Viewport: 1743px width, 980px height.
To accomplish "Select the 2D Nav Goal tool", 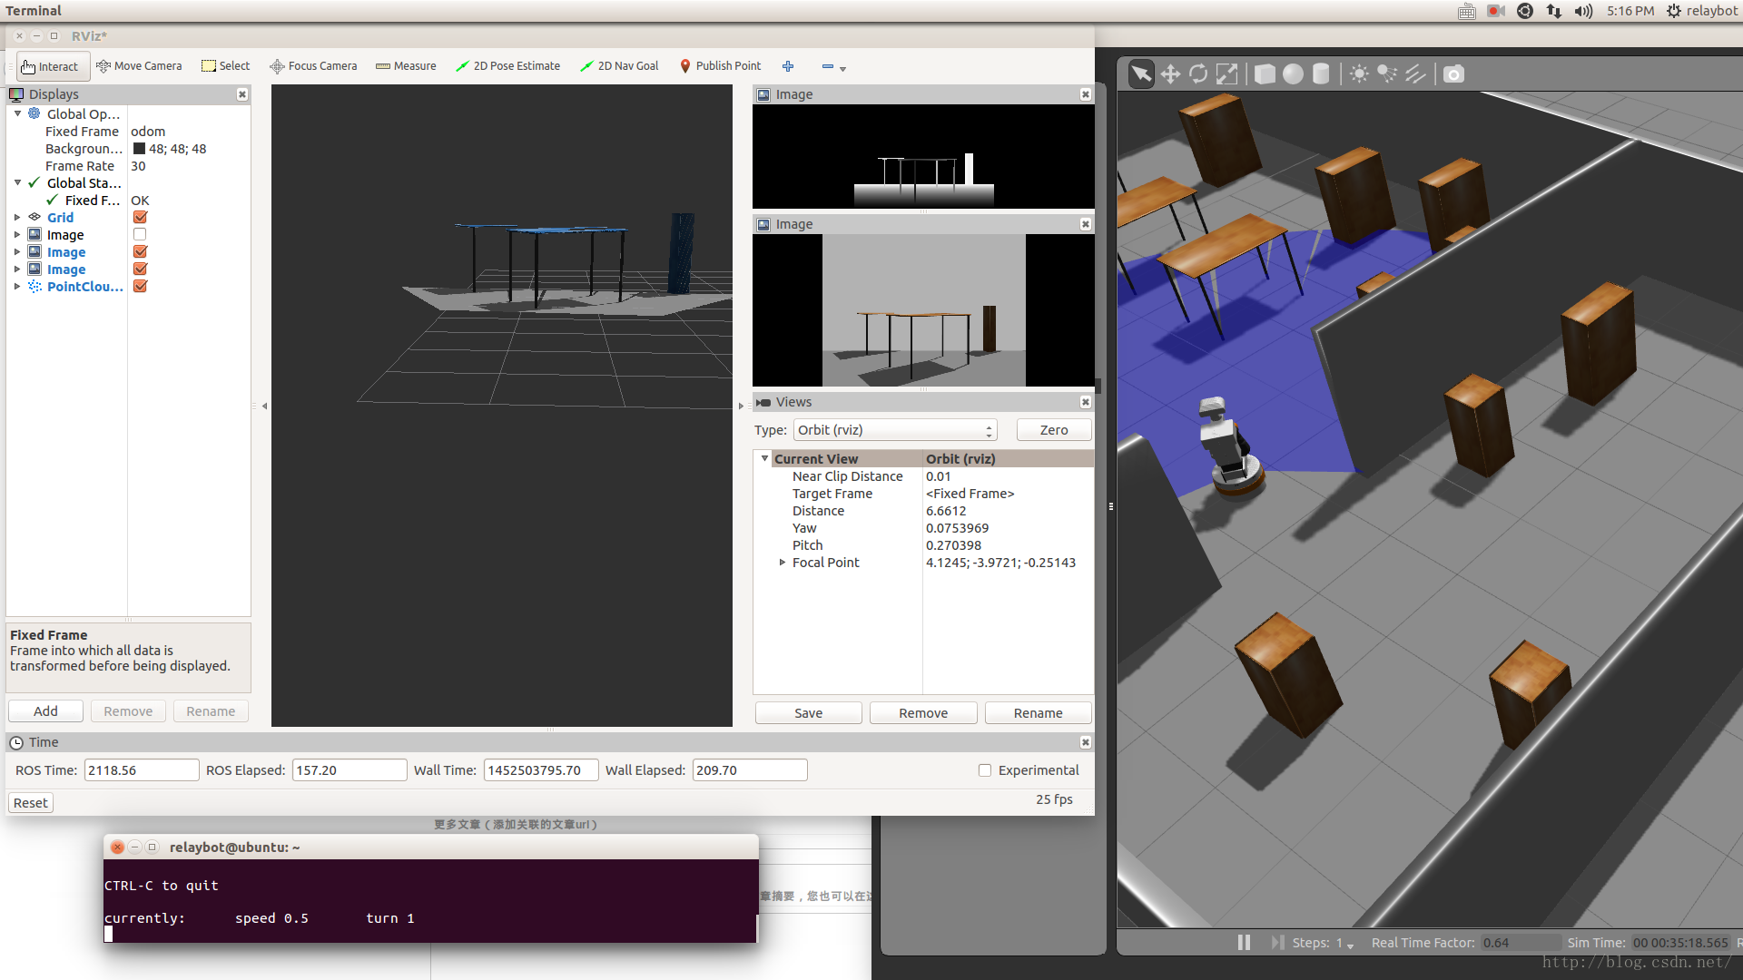I will pyautogui.click(x=619, y=66).
